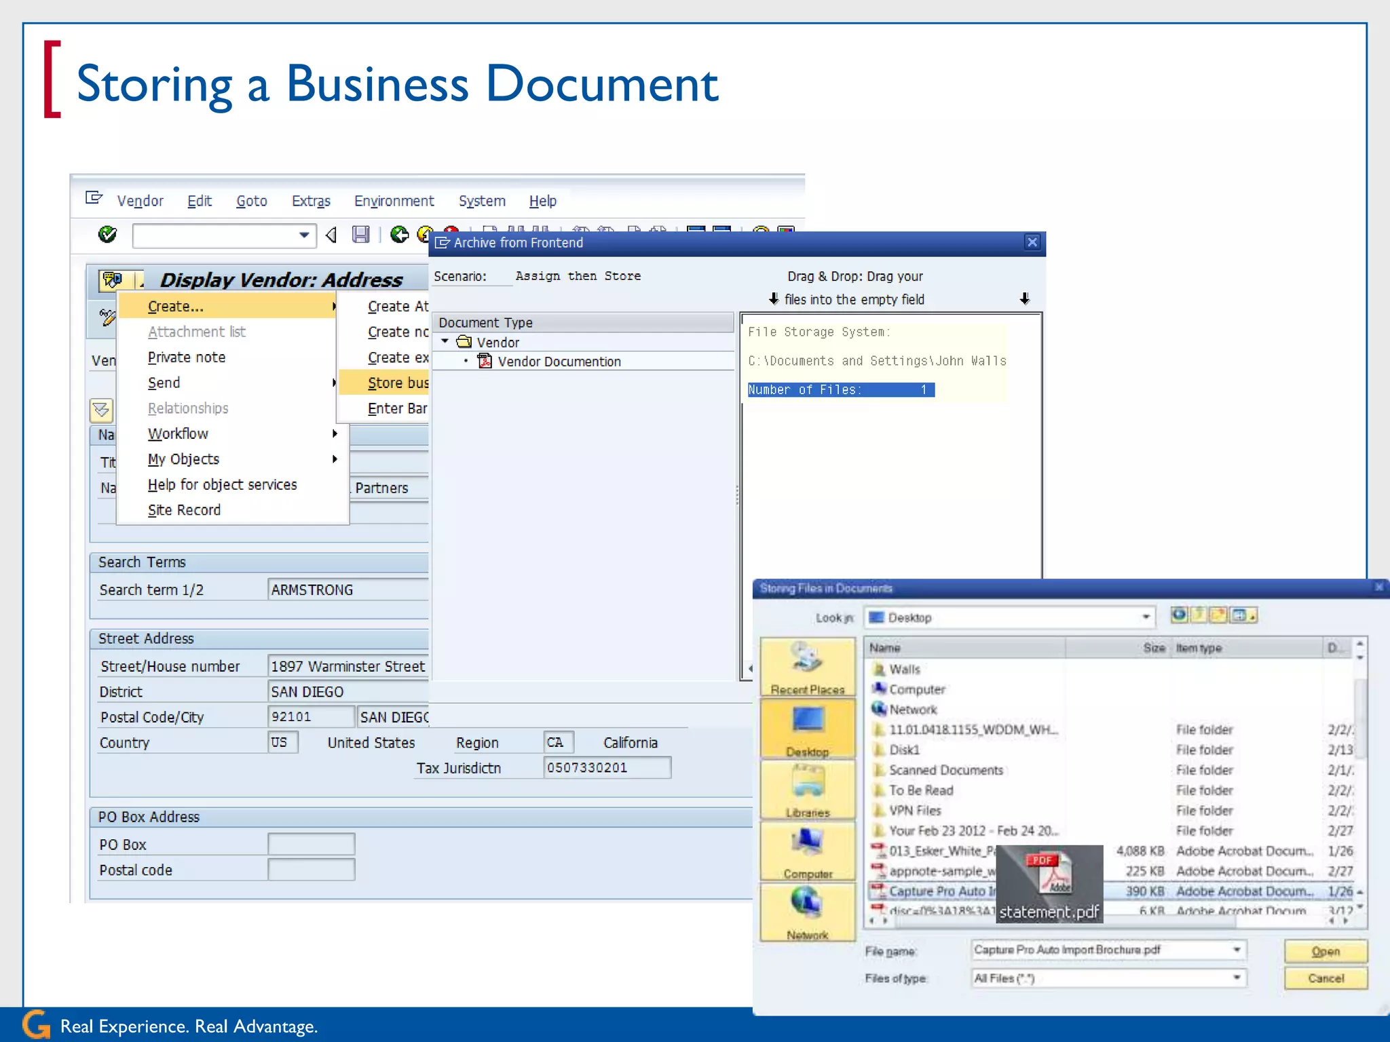The image size is (1390, 1042).
Task: Open the Edit menu
Action: (x=200, y=201)
